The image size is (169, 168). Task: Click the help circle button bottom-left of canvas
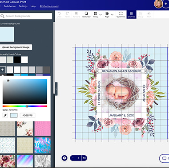[64, 158]
